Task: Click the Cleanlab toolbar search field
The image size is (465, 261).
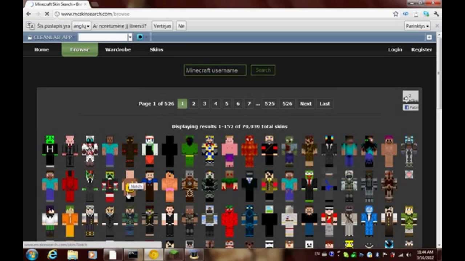Action: point(103,37)
